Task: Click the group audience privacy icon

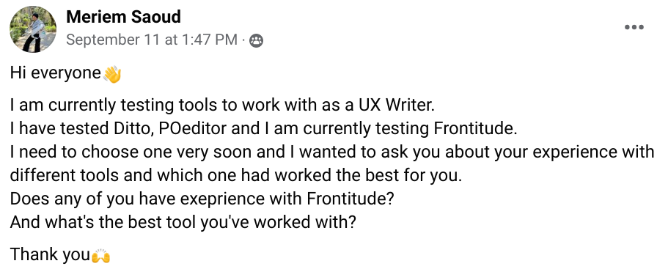Action: click(x=256, y=40)
